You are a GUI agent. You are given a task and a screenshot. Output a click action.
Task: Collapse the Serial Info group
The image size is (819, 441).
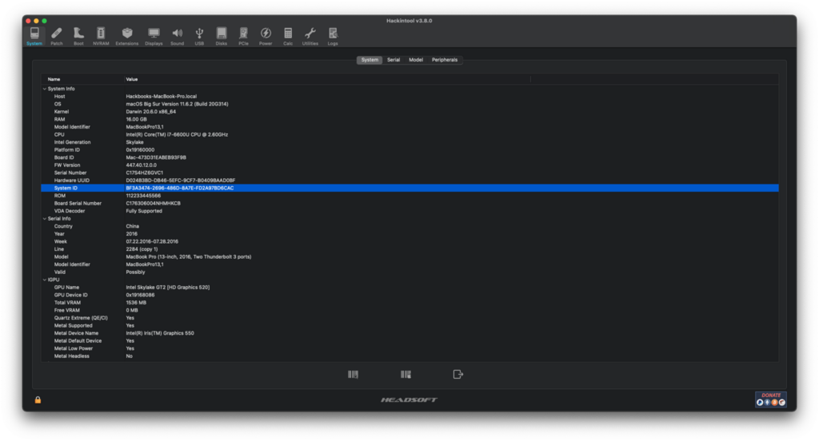pos(45,219)
